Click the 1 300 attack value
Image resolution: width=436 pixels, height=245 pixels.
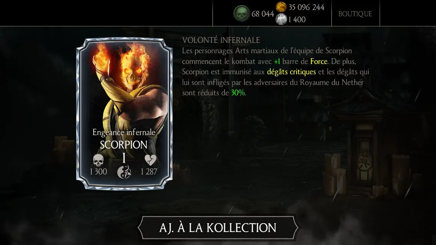click(98, 172)
